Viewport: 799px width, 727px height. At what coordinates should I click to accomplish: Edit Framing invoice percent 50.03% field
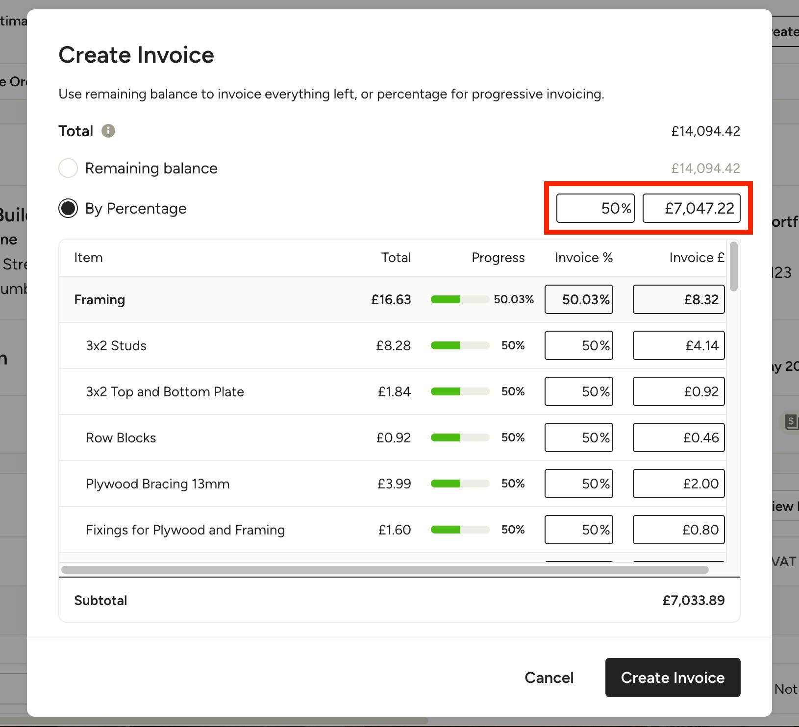(579, 299)
